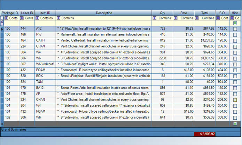Select Item ID cell 'W6 Walkout/'
242x145 pixels.
click(x=45, y=64)
